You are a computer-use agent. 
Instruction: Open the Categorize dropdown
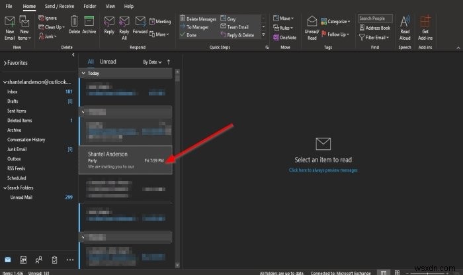(x=335, y=21)
